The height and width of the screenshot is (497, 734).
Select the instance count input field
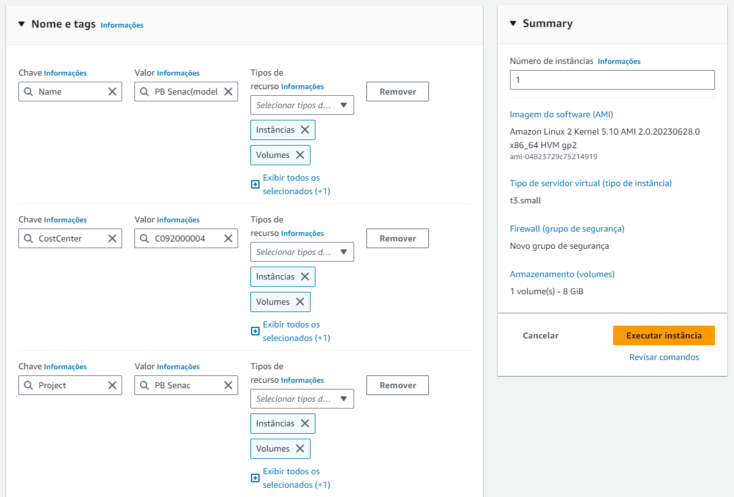612,80
